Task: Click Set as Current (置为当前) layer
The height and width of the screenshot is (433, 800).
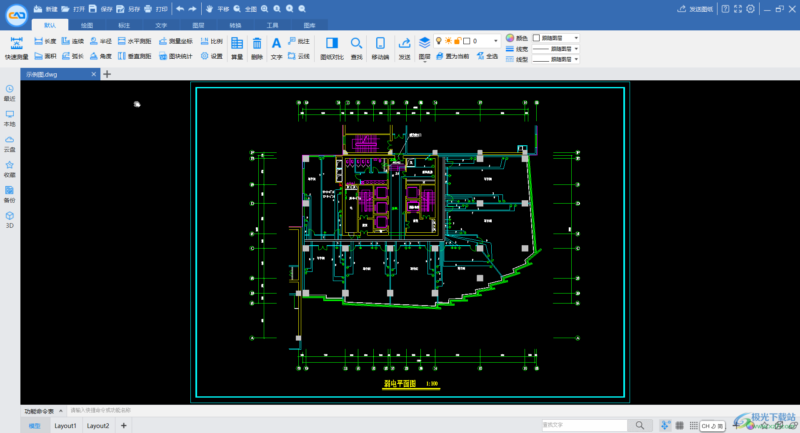Action: click(x=452, y=56)
